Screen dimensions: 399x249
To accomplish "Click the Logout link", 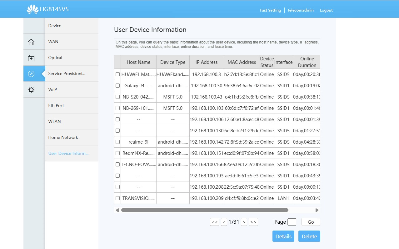I will click(x=326, y=10).
